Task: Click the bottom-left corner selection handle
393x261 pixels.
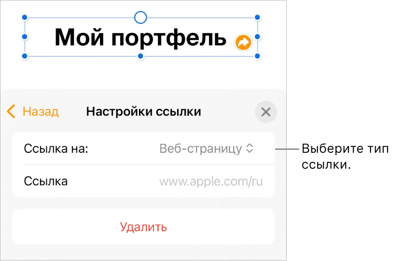Action: (25, 56)
